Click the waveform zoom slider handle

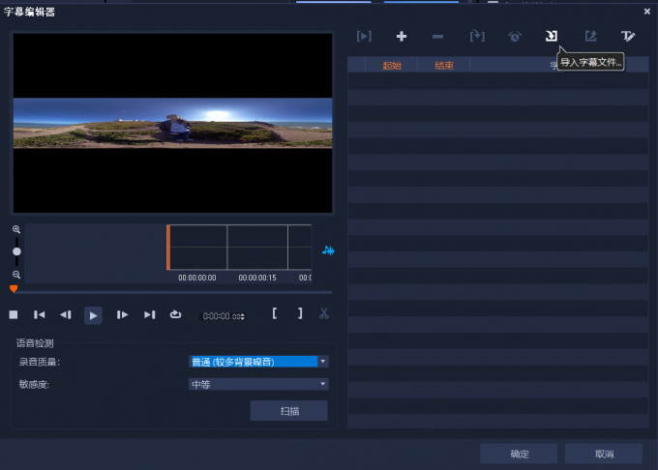16,251
